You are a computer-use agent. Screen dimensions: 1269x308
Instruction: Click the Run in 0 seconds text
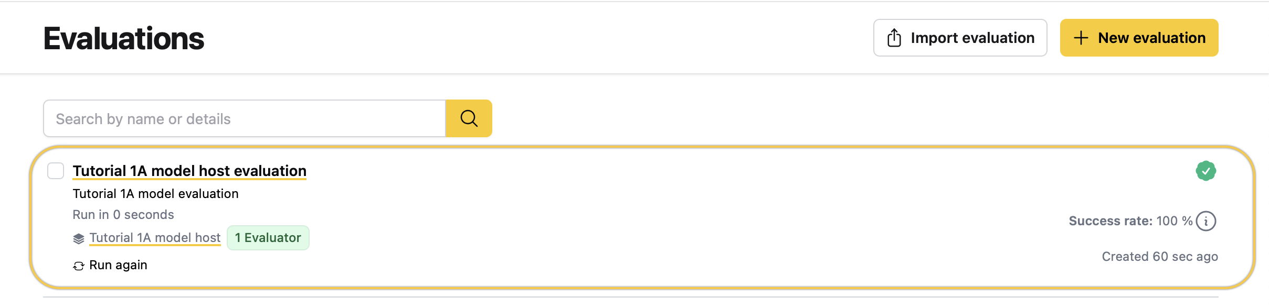coord(123,215)
